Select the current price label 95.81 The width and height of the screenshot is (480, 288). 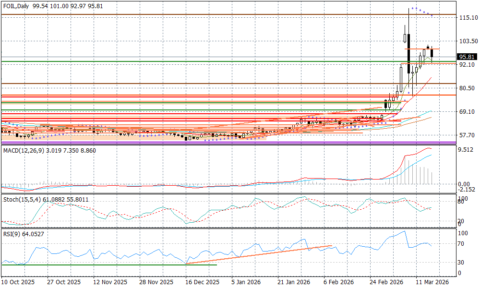point(467,56)
